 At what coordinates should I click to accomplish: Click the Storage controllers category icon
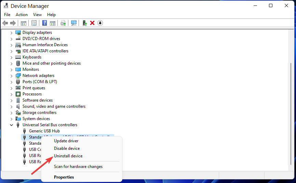(x=18, y=113)
